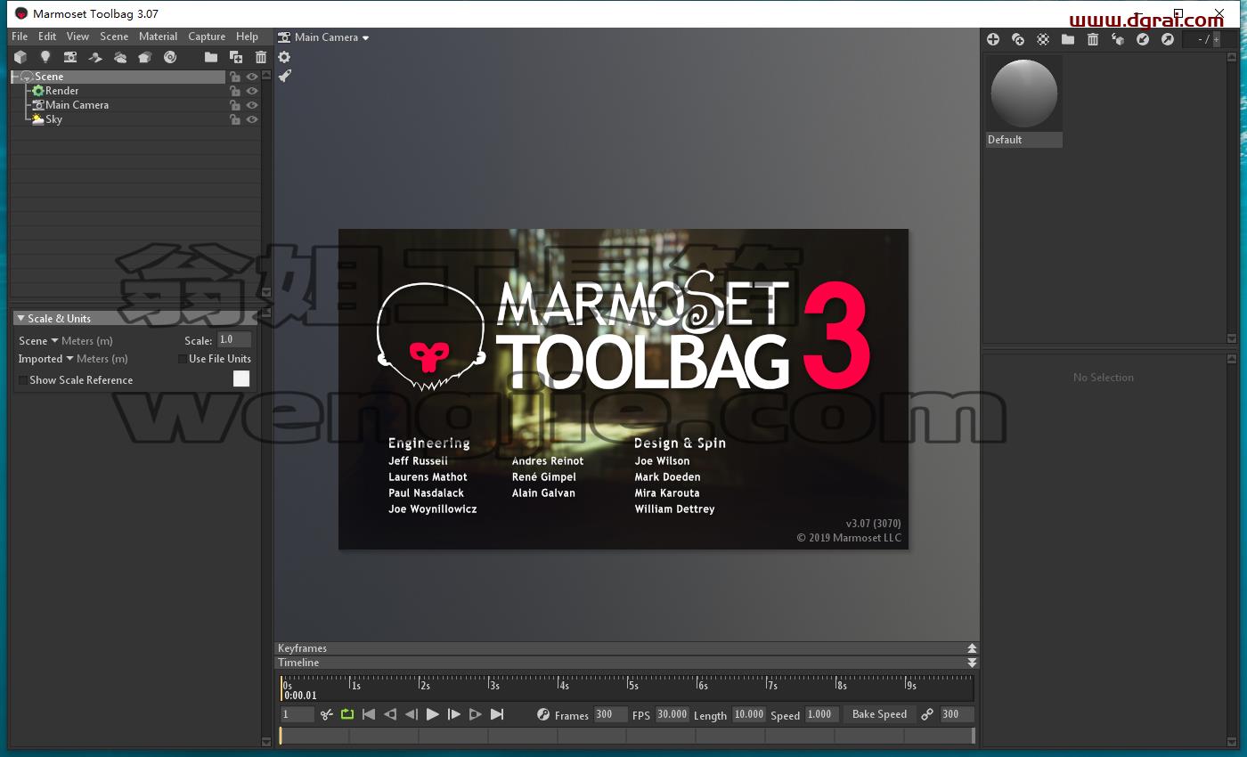Open the View menu
1247x757 pixels.
[x=78, y=37]
